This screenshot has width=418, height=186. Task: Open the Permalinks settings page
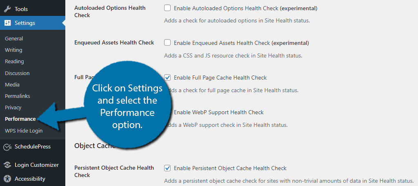tap(17, 96)
